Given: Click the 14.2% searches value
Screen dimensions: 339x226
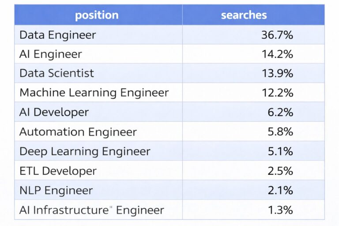Looking at the screenshot, I should [x=277, y=54].
